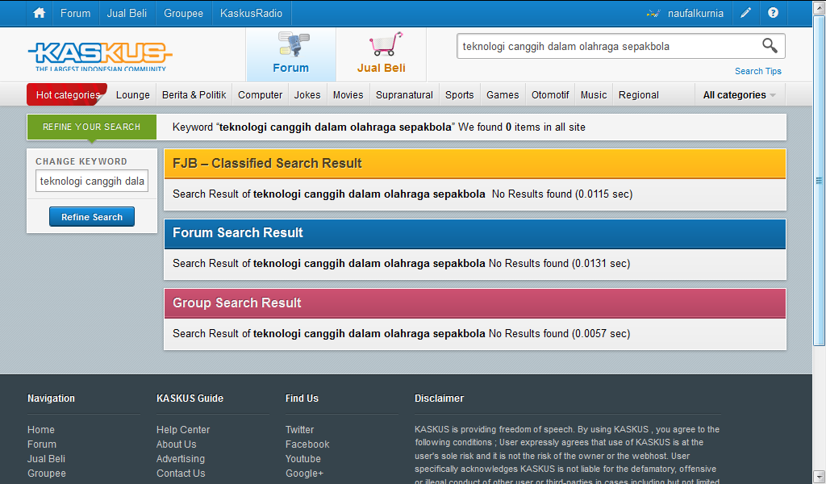Open the Google+ footer link
Screen dimensions: 826x484
point(304,474)
